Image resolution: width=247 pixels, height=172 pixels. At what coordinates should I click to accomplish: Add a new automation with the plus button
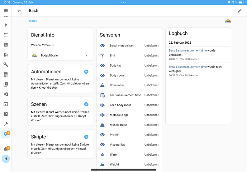86,72
